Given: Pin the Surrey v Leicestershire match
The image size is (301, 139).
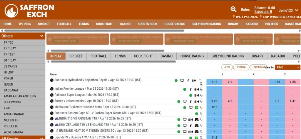Looking at the screenshot, I should point(201,101).
